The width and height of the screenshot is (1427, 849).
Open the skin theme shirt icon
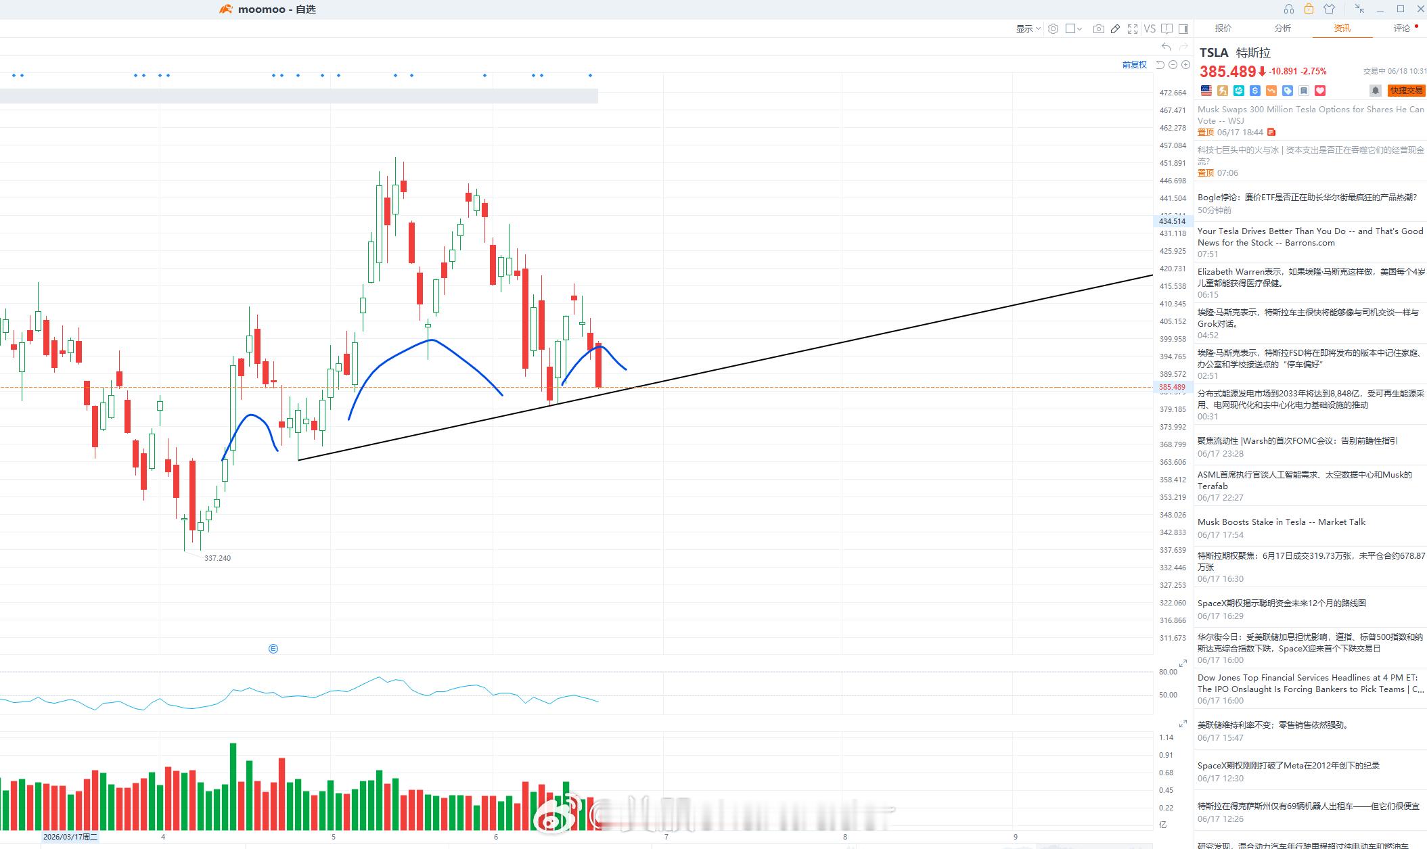pos(1330,9)
